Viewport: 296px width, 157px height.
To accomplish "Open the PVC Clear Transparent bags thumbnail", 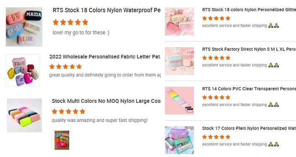I will pyautogui.click(x=179, y=100).
